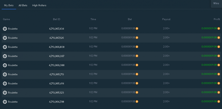Click bitcoin icon in Profit column, row 4,713,965,123
The image size is (222, 109).
pyautogui.click(x=219, y=92)
